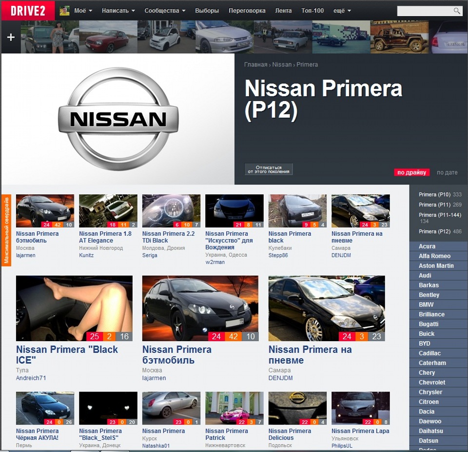This screenshot has height=452, width=468.
Task: Sort cars по дате
Action: pyautogui.click(x=447, y=172)
